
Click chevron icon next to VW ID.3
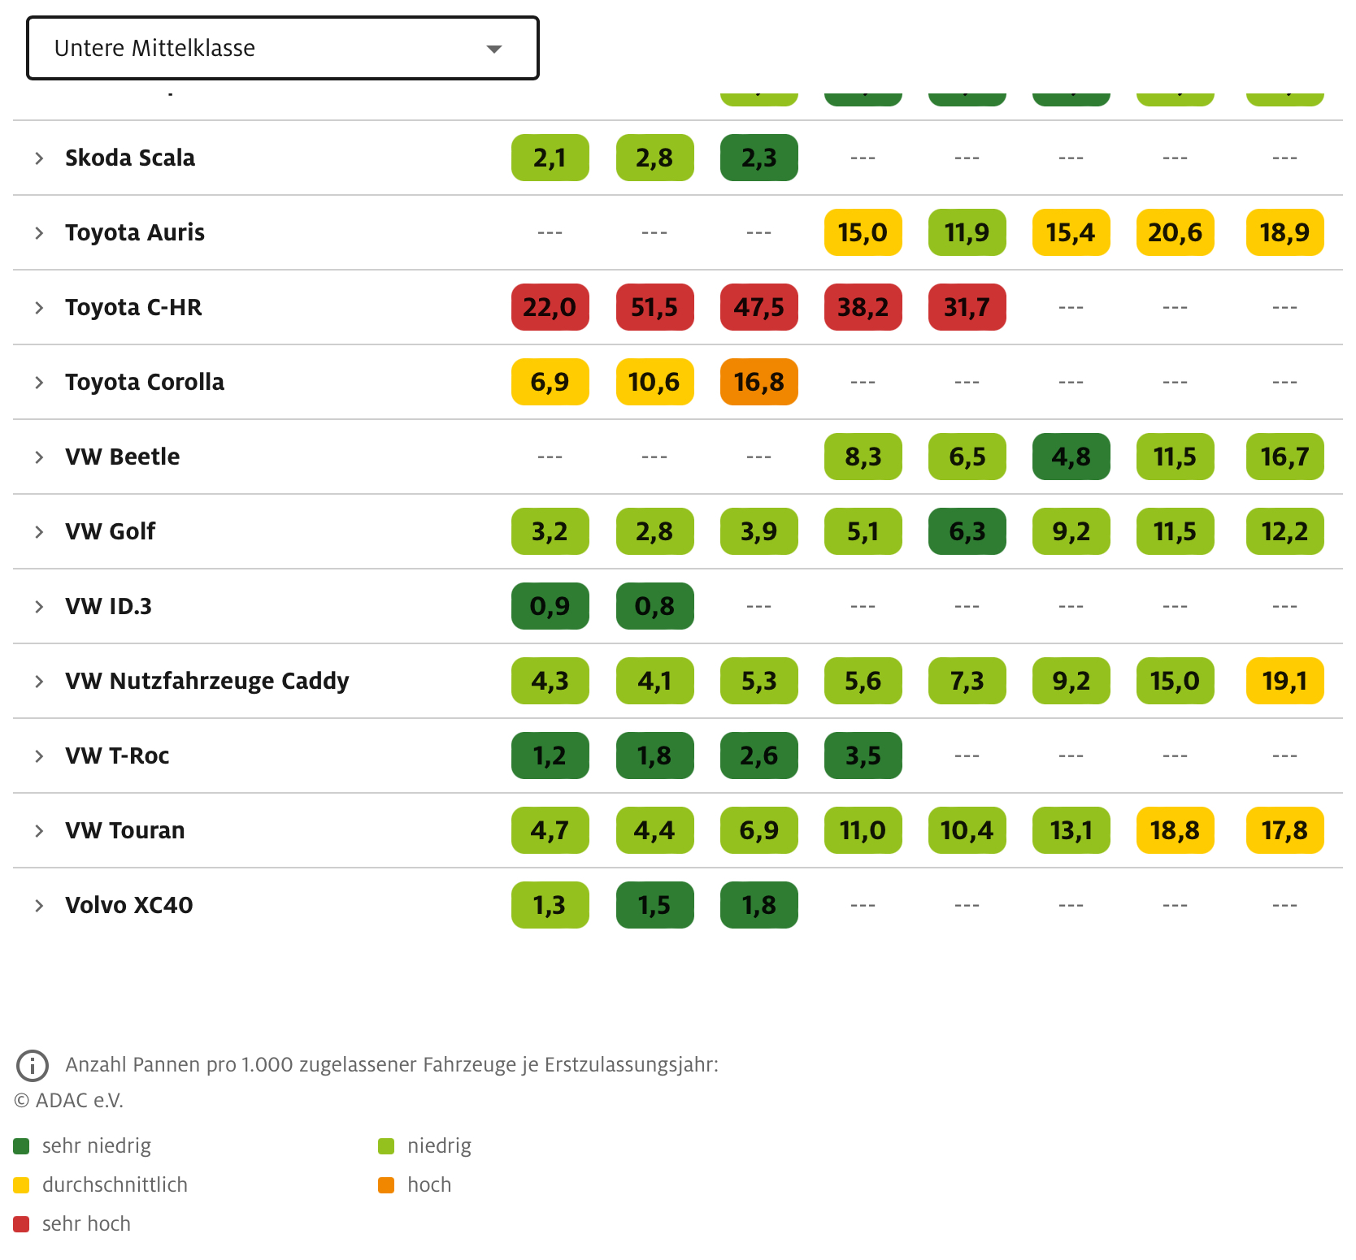click(39, 607)
